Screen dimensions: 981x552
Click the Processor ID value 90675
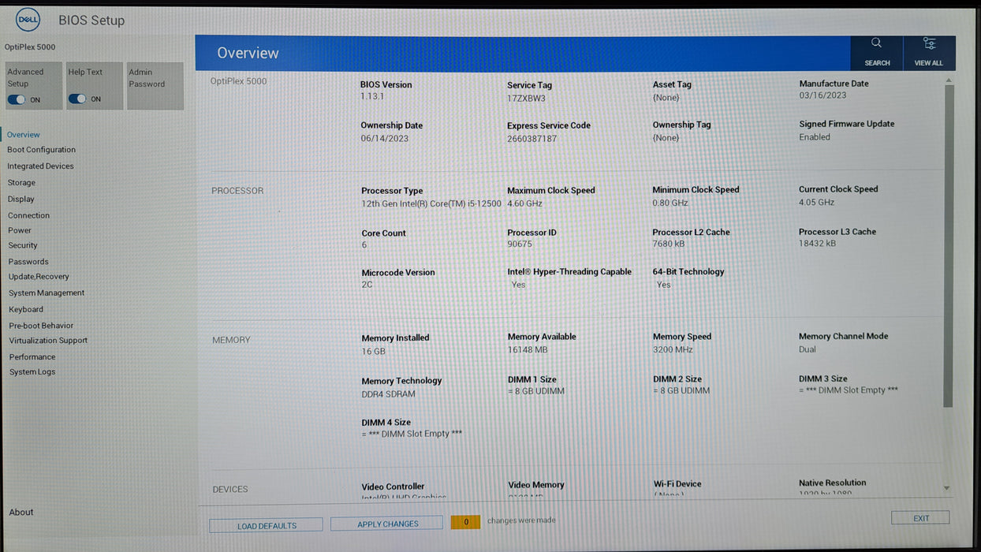click(x=520, y=244)
